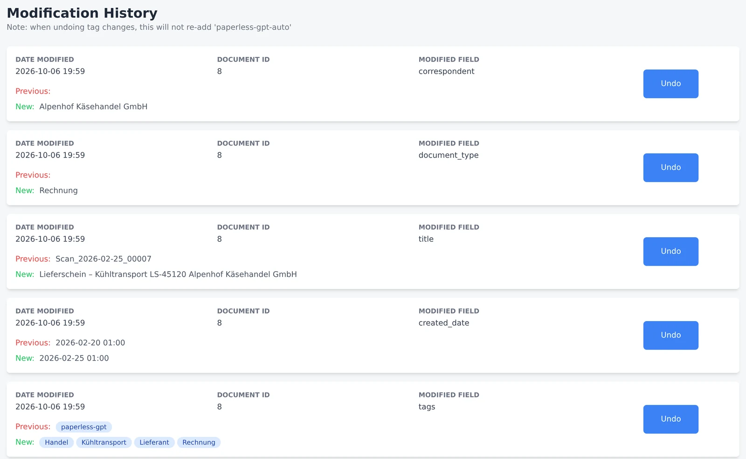Click the 'New:' label in tags card
This screenshot has height=459, width=746.
point(25,442)
